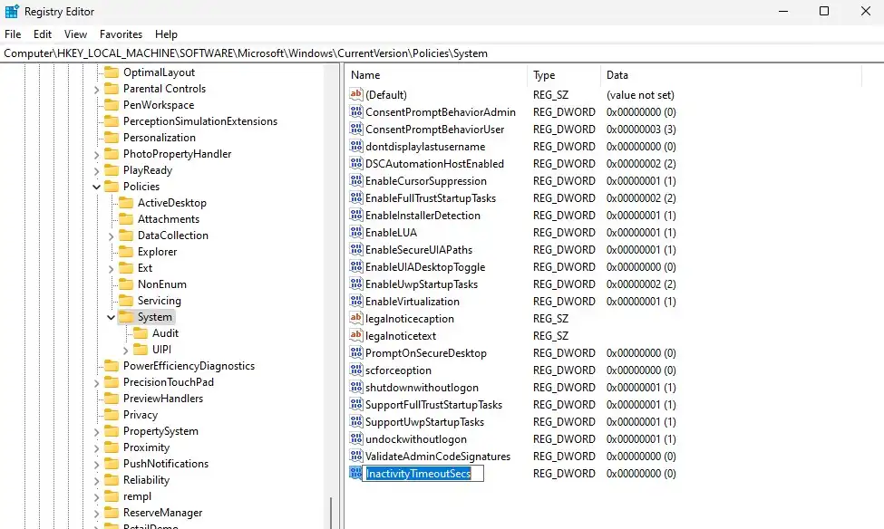Click the tree pane vertical scrollbar thumb
Viewport: 884px width, 529px height.
(332, 513)
